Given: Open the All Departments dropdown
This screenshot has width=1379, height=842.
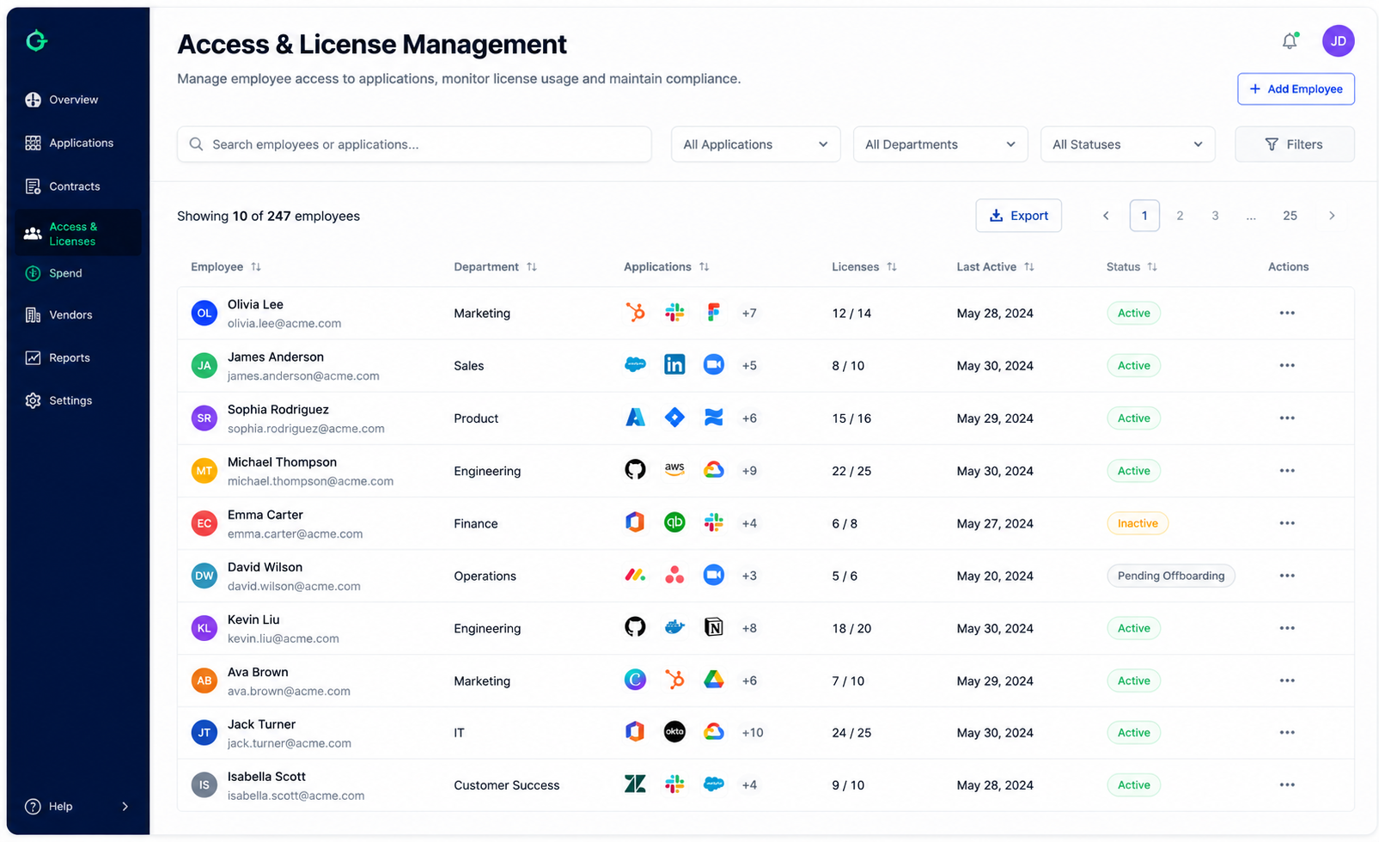Looking at the screenshot, I should pos(940,144).
